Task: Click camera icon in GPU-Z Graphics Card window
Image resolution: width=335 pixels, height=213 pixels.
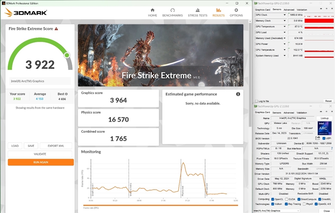Action: coord(321,112)
